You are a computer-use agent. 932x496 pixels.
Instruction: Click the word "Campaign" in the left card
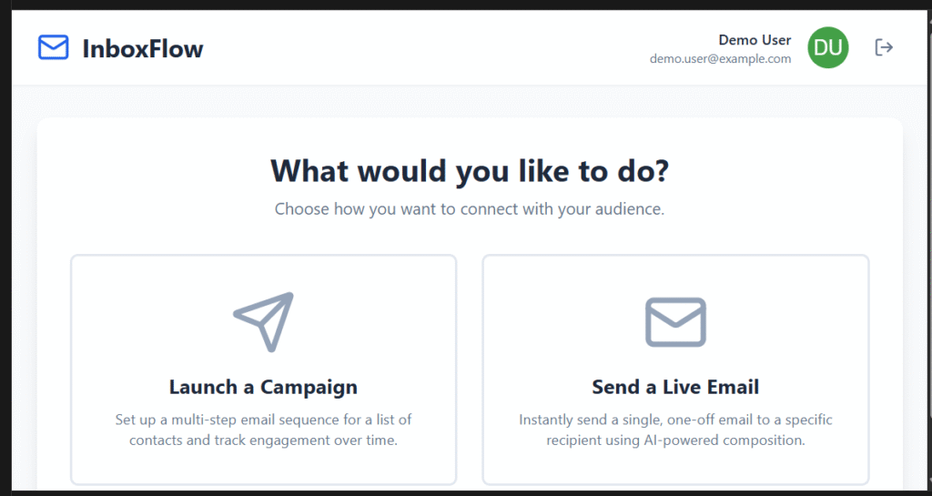(x=309, y=387)
